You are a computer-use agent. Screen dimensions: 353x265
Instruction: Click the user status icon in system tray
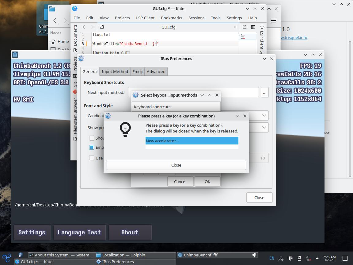[x=281, y=258]
